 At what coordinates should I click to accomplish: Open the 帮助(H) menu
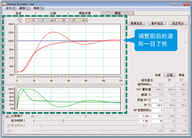(39, 8)
